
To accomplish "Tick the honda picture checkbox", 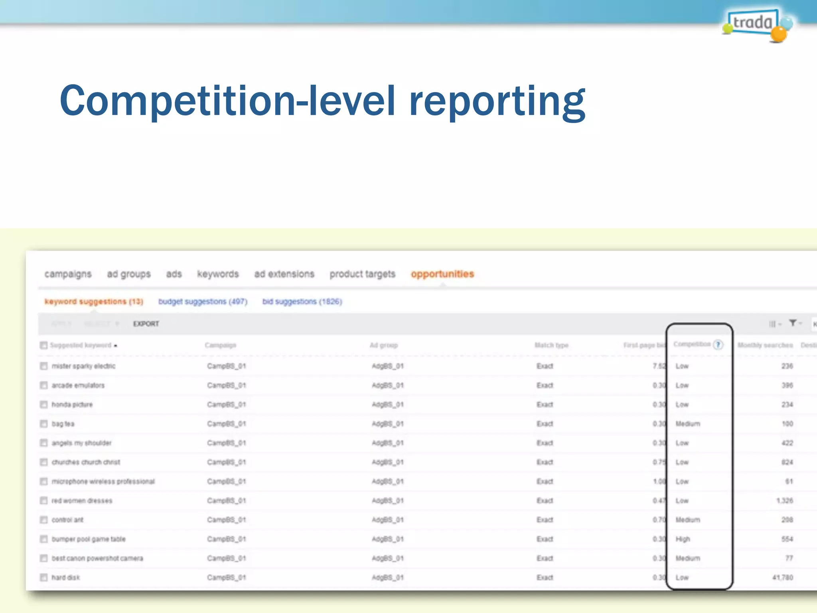I will tap(43, 404).
